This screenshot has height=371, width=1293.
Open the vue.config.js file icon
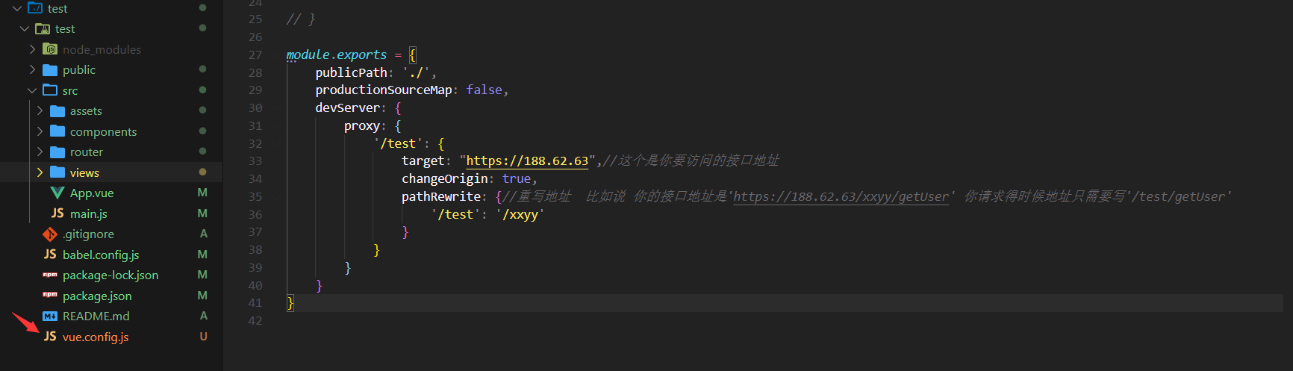tap(50, 337)
